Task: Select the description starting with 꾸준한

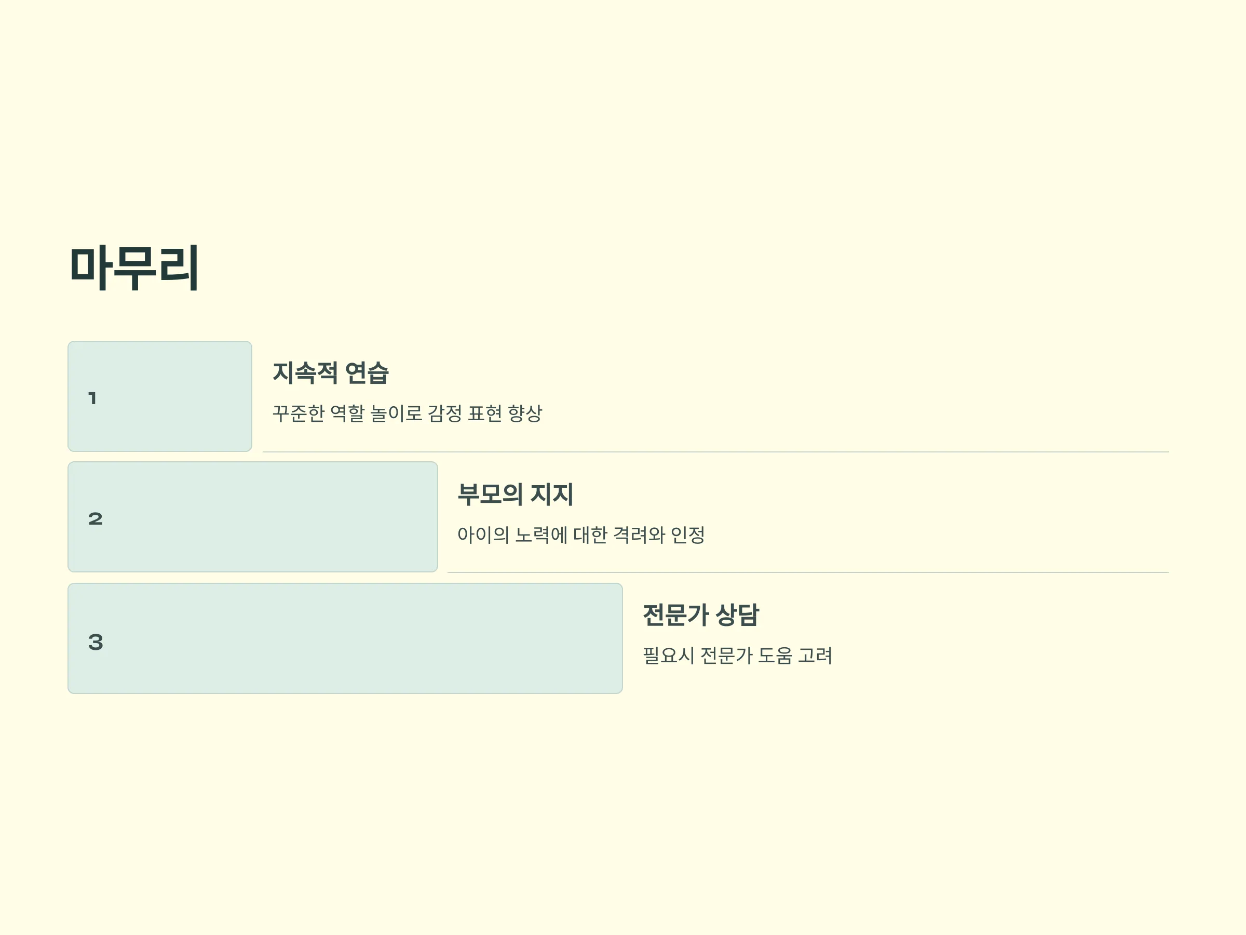Action: (407, 413)
